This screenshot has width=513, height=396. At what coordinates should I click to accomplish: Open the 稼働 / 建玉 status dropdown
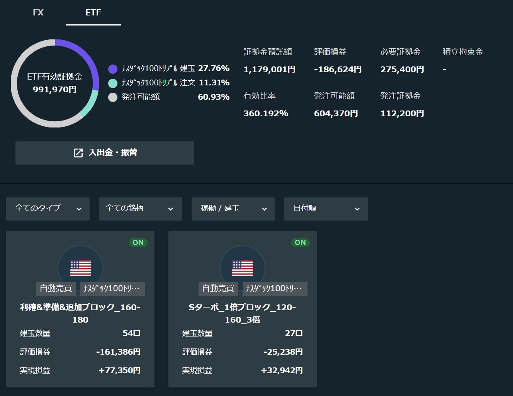[x=233, y=209]
